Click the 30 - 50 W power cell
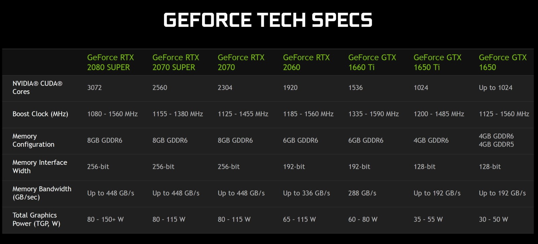This screenshot has width=538, height=244. [x=493, y=219]
